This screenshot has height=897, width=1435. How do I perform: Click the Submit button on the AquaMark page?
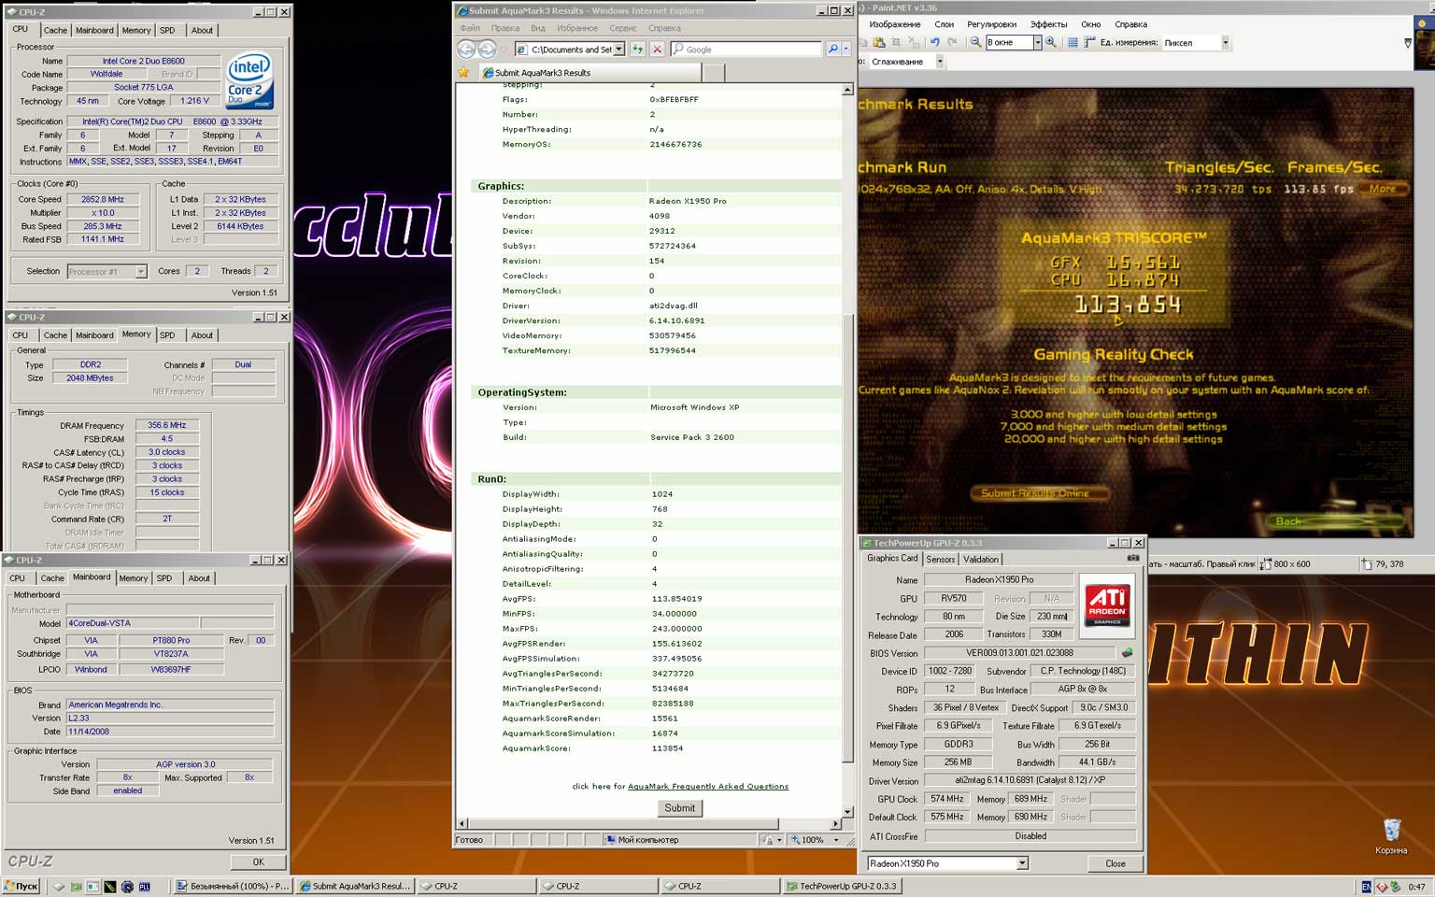click(680, 807)
